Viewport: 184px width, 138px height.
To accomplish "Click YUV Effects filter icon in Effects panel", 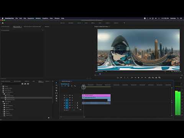I will click(x=28, y=84).
